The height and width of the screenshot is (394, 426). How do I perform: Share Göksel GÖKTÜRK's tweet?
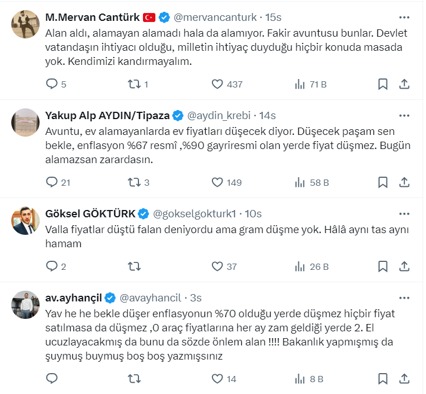coord(404,266)
